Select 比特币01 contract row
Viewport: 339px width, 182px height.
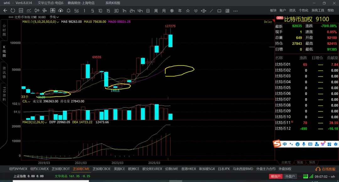pyautogui.click(x=307, y=64)
